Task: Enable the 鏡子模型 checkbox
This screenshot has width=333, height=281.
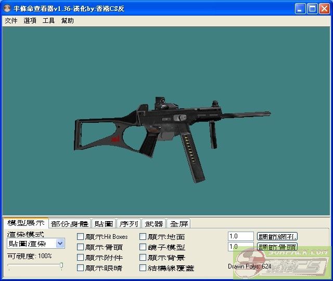Action: point(143,247)
